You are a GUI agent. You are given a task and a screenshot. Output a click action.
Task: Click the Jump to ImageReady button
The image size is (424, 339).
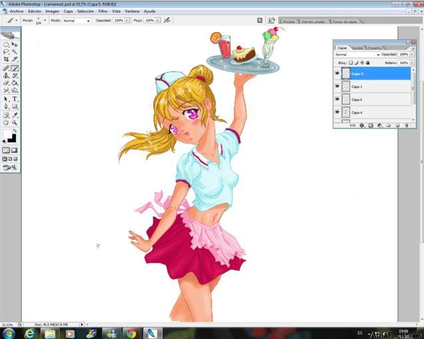(x=10, y=168)
